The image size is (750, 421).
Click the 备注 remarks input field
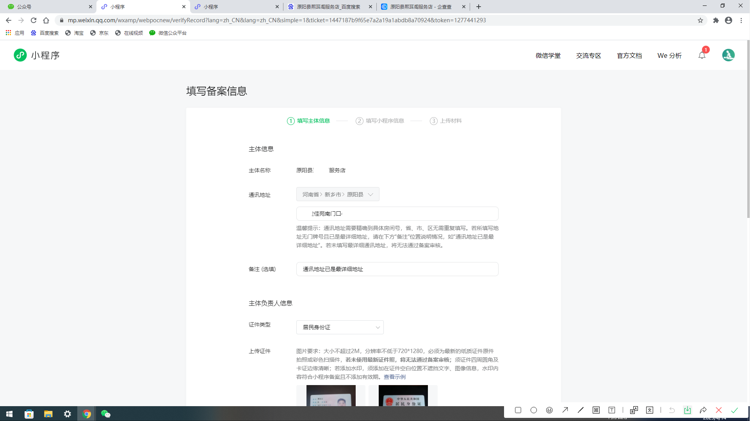[397, 269]
